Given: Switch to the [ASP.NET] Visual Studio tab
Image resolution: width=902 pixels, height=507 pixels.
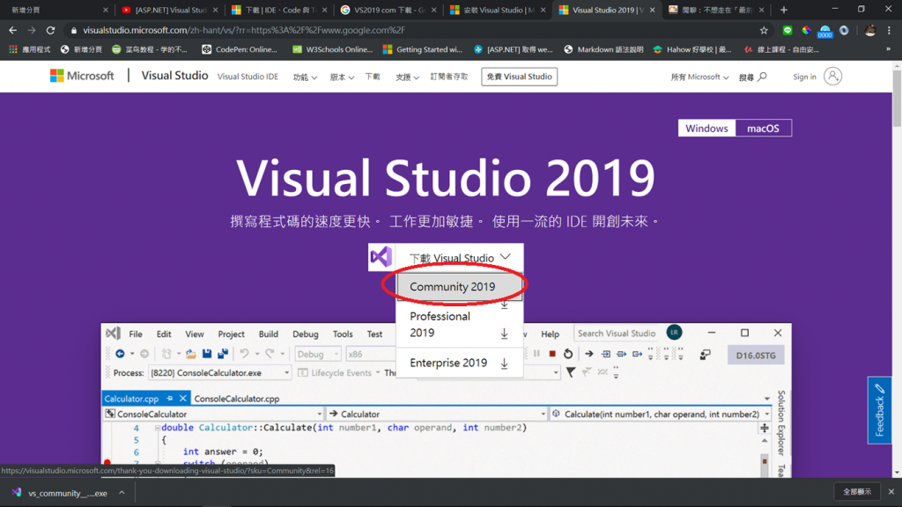Looking at the screenshot, I should coord(170,10).
